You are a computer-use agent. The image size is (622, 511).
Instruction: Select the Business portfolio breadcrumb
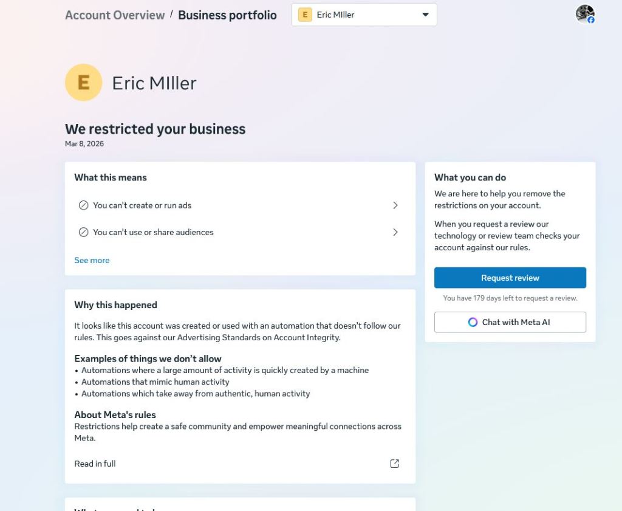click(227, 15)
